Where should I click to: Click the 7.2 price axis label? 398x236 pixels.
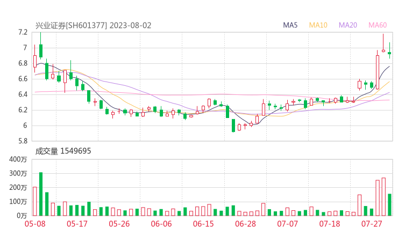(23, 32)
